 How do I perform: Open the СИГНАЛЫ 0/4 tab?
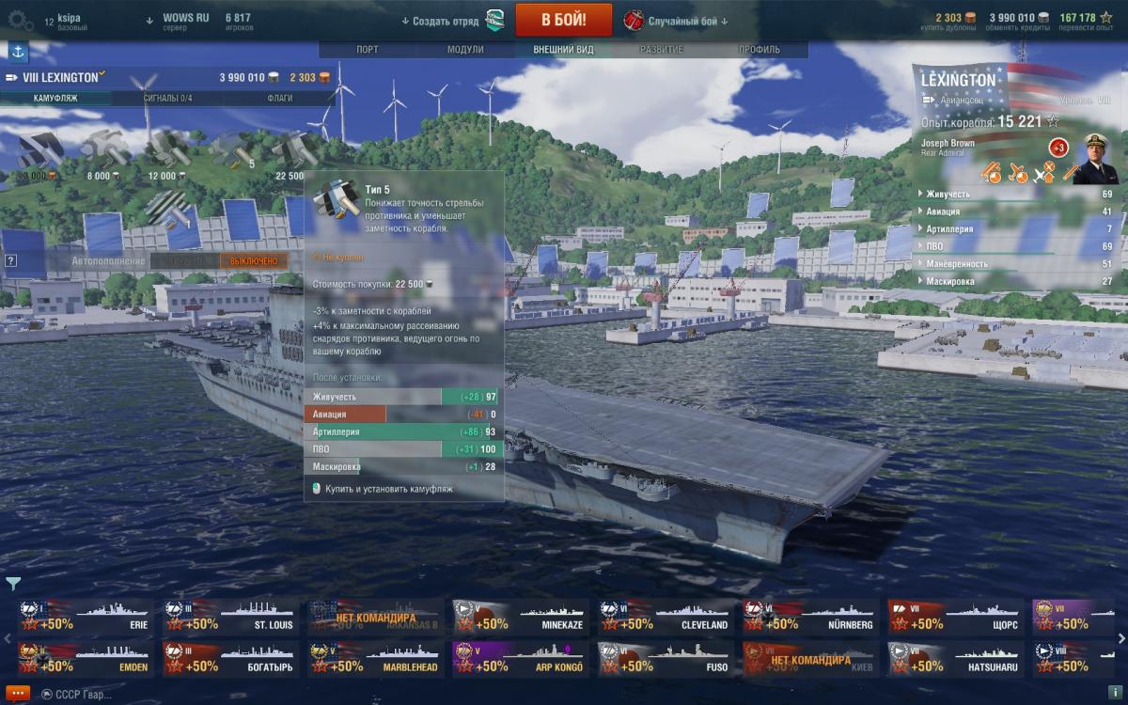point(167,98)
